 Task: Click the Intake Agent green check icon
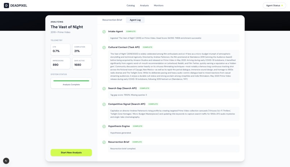click(104, 32)
